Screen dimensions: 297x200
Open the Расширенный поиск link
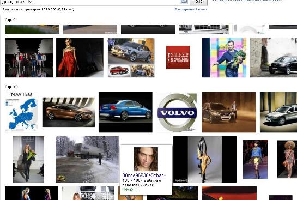[191, 9]
